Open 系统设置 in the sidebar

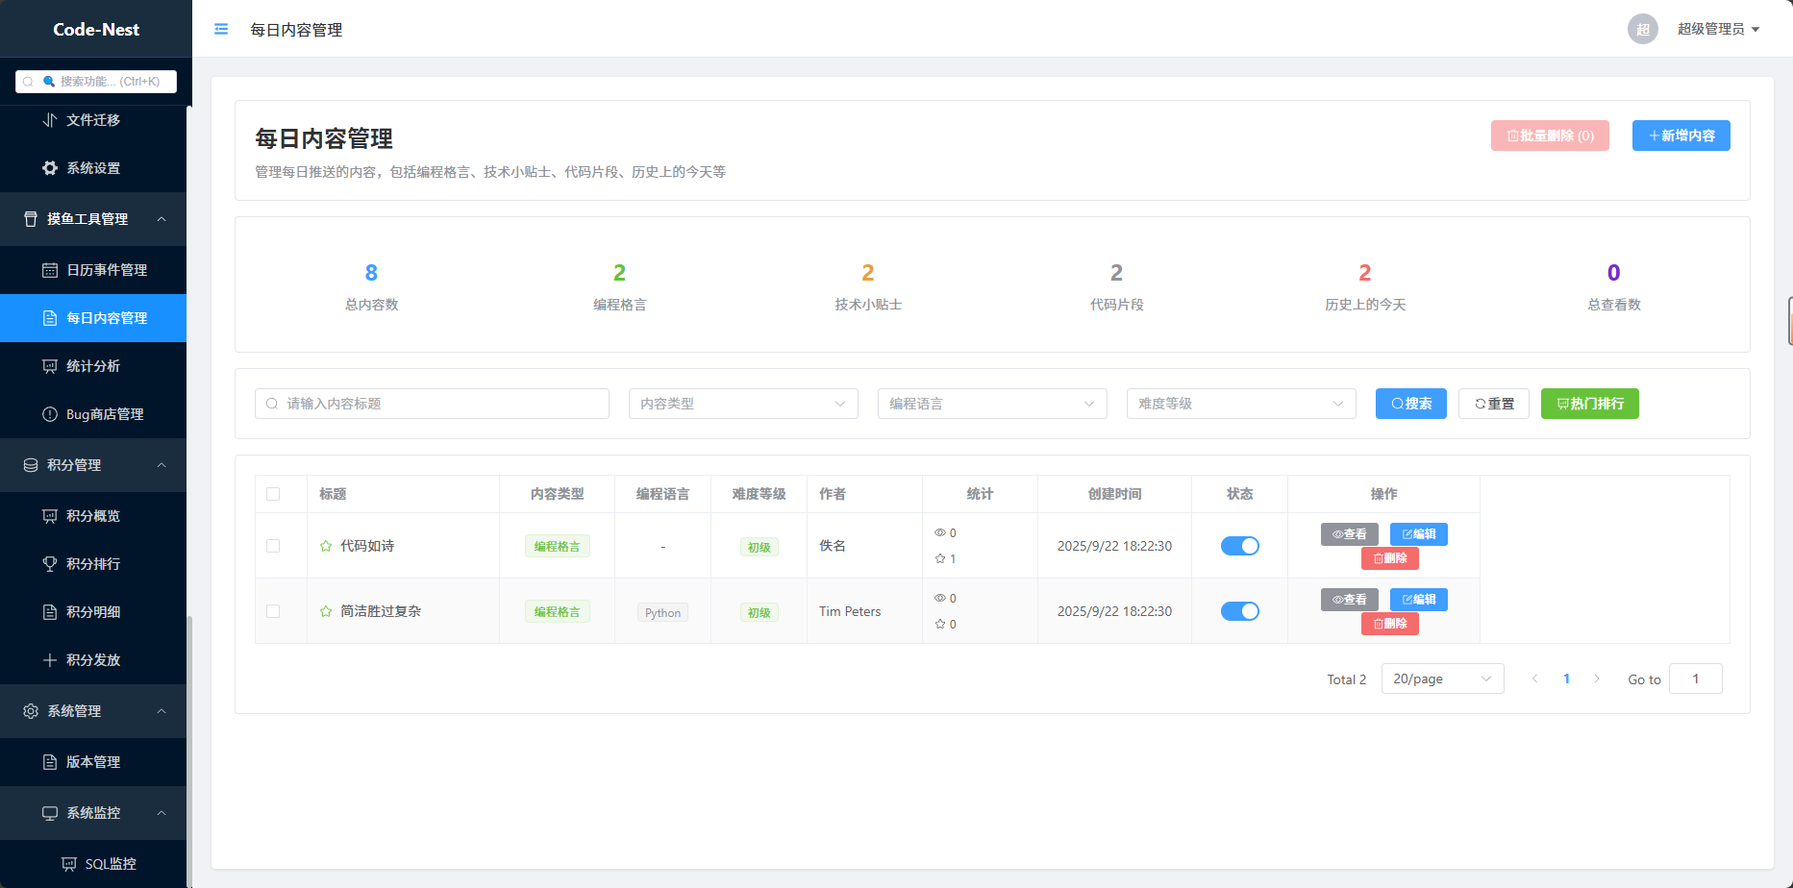click(93, 168)
